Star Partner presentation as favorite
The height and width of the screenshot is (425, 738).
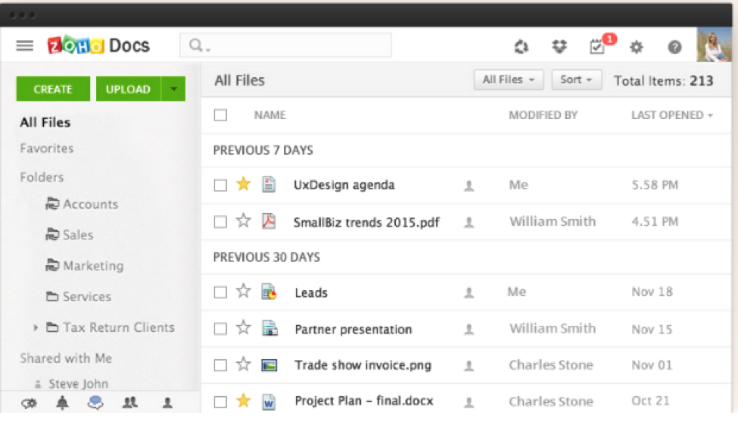click(x=243, y=327)
